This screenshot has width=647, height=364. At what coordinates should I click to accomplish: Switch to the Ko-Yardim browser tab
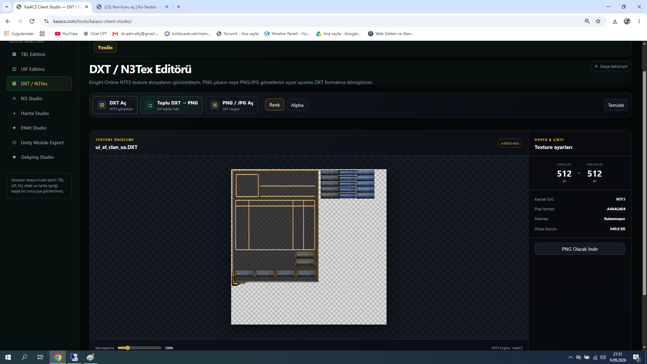tap(132, 7)
